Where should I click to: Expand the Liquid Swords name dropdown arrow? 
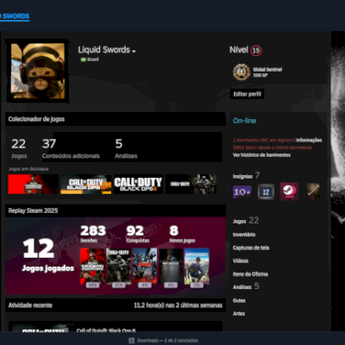click(x=134, y=52)
